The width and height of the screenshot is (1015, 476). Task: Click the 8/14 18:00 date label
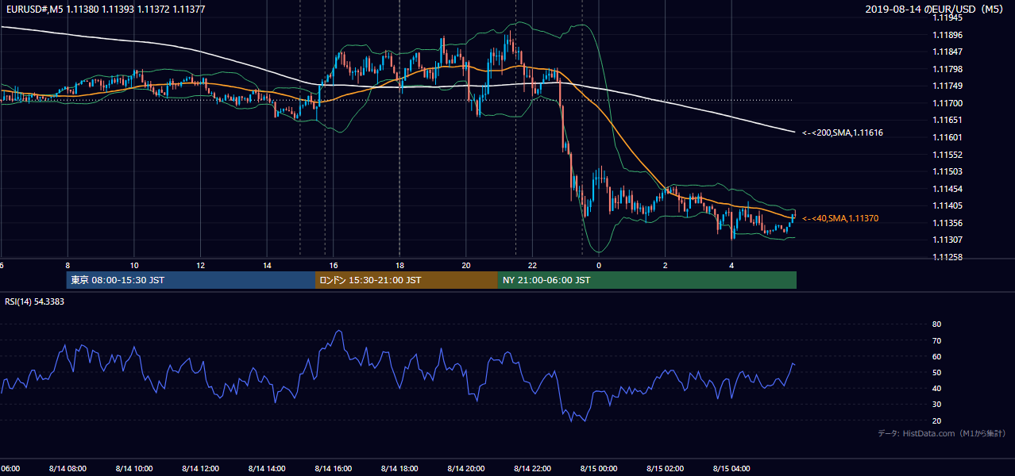pos(399,469)
